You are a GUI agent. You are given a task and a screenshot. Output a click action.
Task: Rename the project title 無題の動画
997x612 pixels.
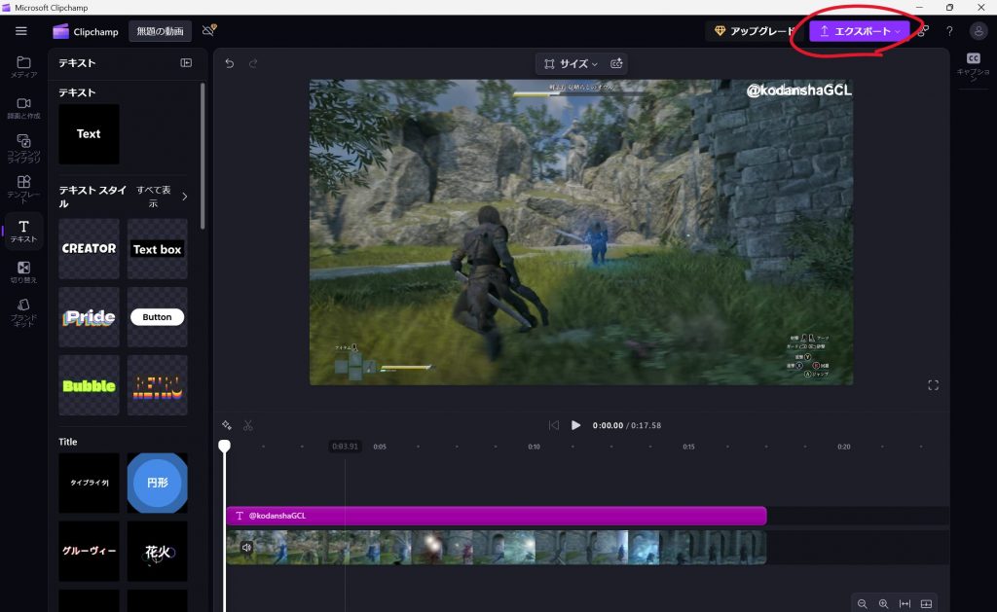[161, 31]
